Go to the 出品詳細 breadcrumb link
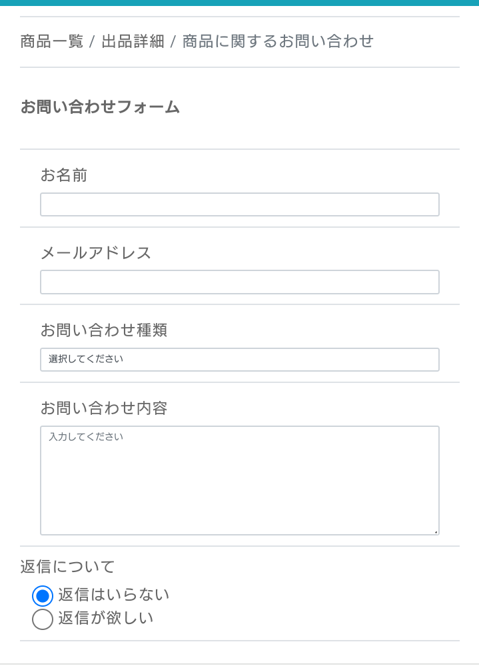 133,41
